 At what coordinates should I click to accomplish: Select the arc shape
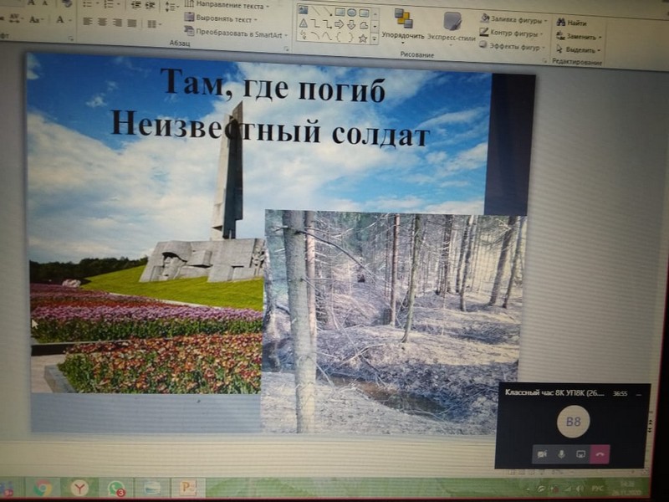pos(315,36)
